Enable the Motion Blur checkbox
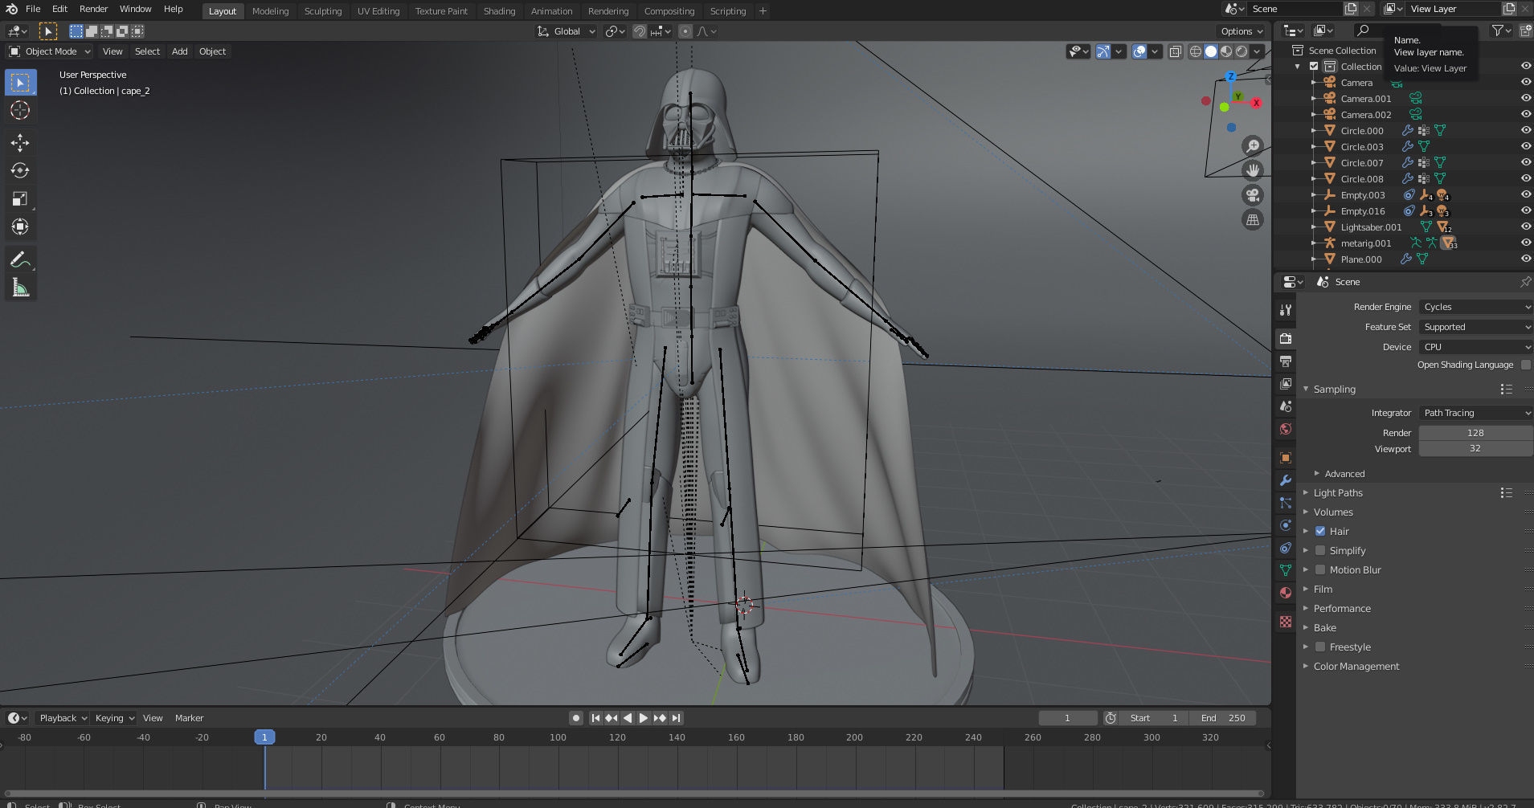This screenshot has width=1534, height=808. (x=1320, y=569)
